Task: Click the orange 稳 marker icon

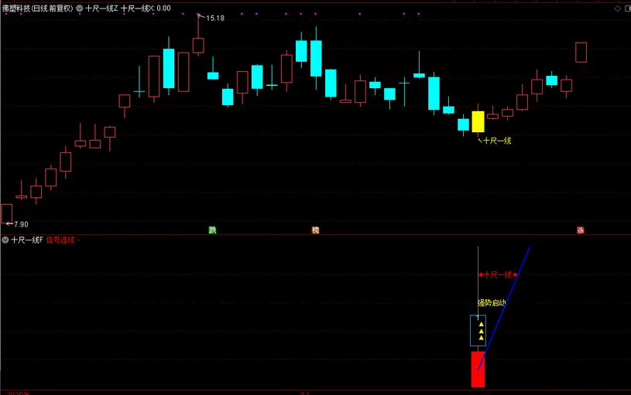Action: point(315,230)
